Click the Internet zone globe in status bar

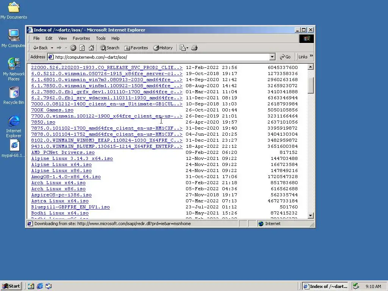point(261,224)
